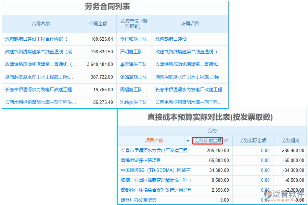Image resolution: width=308 pixels, height=205 pixels.
Task: Open 李仁和施工队 team link
Action: click(x=133, y=39)
